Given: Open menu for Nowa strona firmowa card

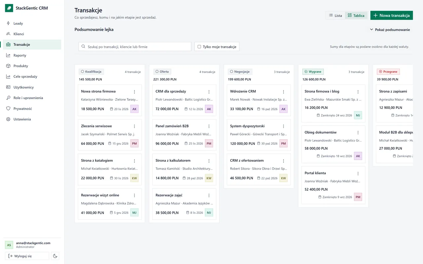Looking at the screenshot, I should click(x=135, y=92).
